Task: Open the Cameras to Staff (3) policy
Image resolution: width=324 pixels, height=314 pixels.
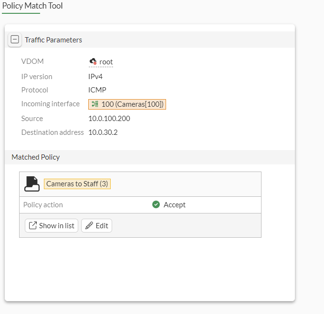Action: coord(77,184)
